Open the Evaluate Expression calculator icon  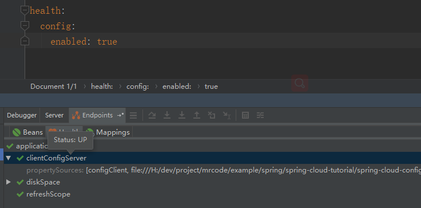click(245, 115)
